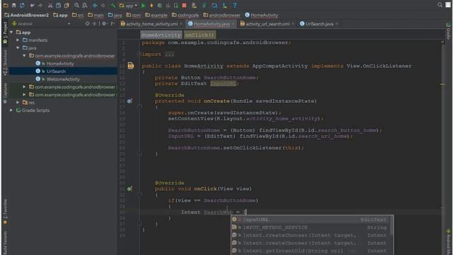Toggle the Gradle tool window on right
Image resolution: width=453 pixels, height=255 pixels.
pos(448,31)
